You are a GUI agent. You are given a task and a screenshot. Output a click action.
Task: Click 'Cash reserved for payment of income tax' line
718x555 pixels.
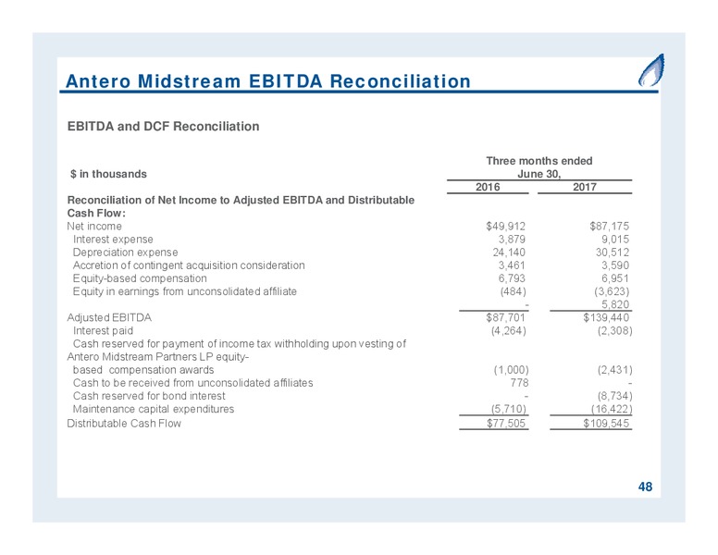[239, 344]
